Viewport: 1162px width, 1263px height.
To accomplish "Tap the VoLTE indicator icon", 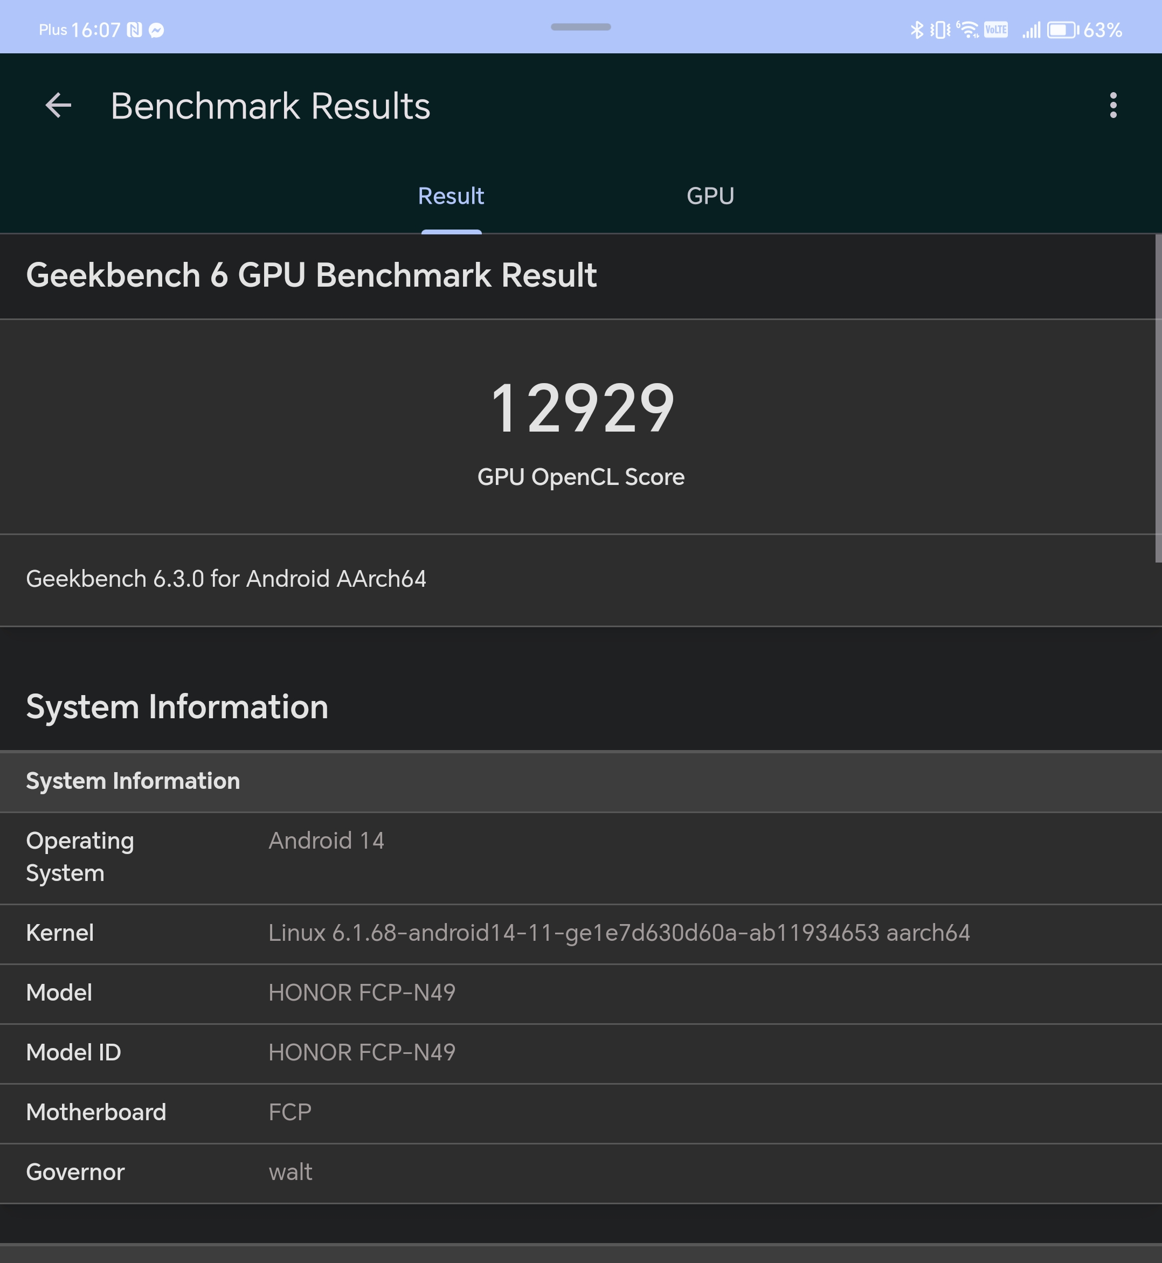I will coord(996,30).
